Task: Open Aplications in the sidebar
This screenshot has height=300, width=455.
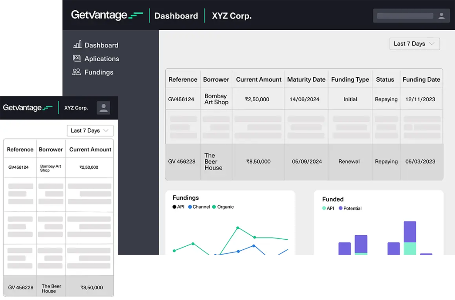Action: coord(102,59)
